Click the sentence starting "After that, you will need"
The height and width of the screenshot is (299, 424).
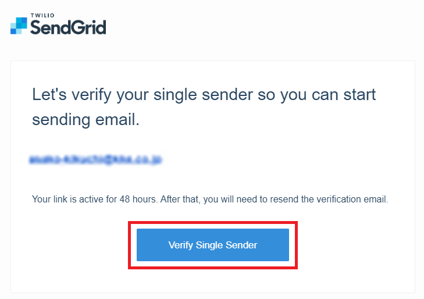pos(274,200)
